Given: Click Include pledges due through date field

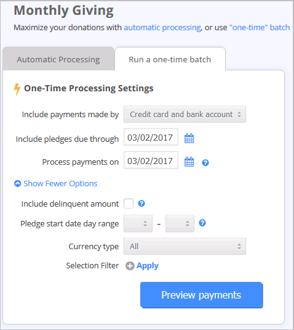Looking at the screenshot, I should pos(151,137).
